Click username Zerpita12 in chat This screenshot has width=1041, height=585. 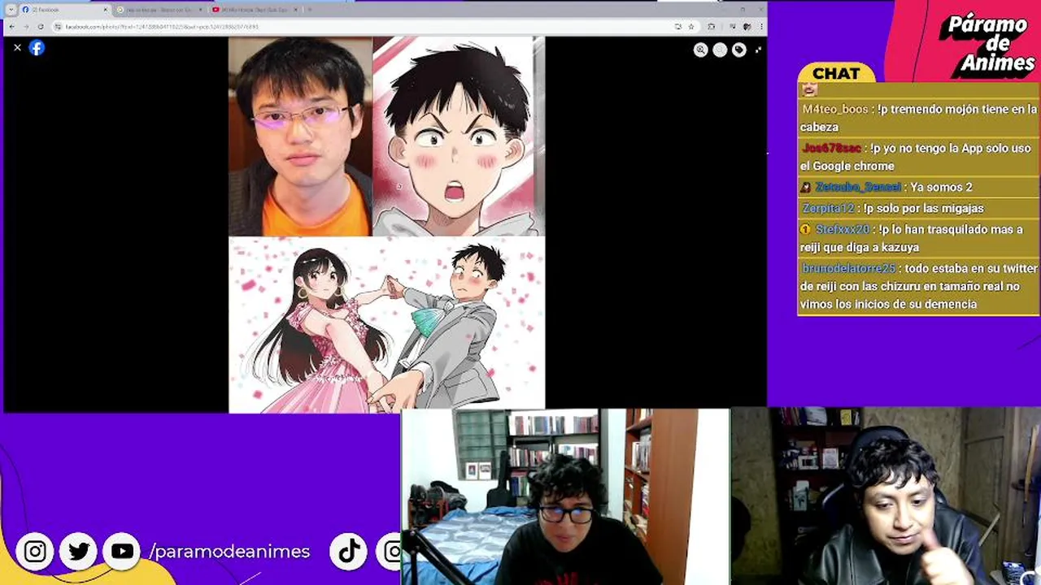pyautogui.click(x=828, y=208)
